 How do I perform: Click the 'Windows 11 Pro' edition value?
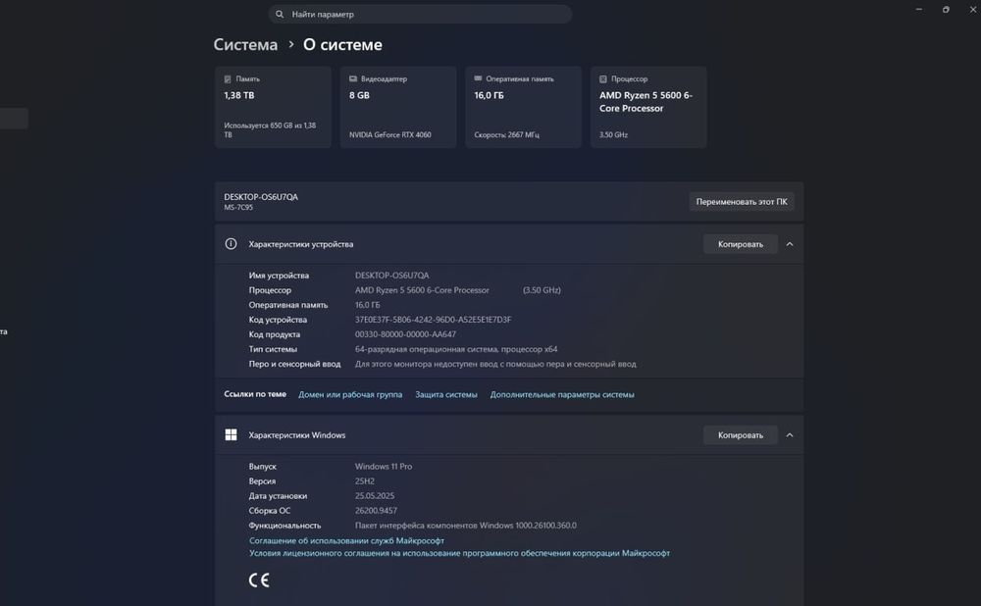click(x=384, y=467)
